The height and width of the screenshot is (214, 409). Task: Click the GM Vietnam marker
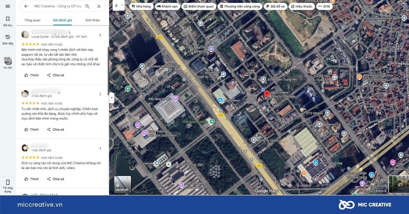pyautogui.click(x=181, y=185)
